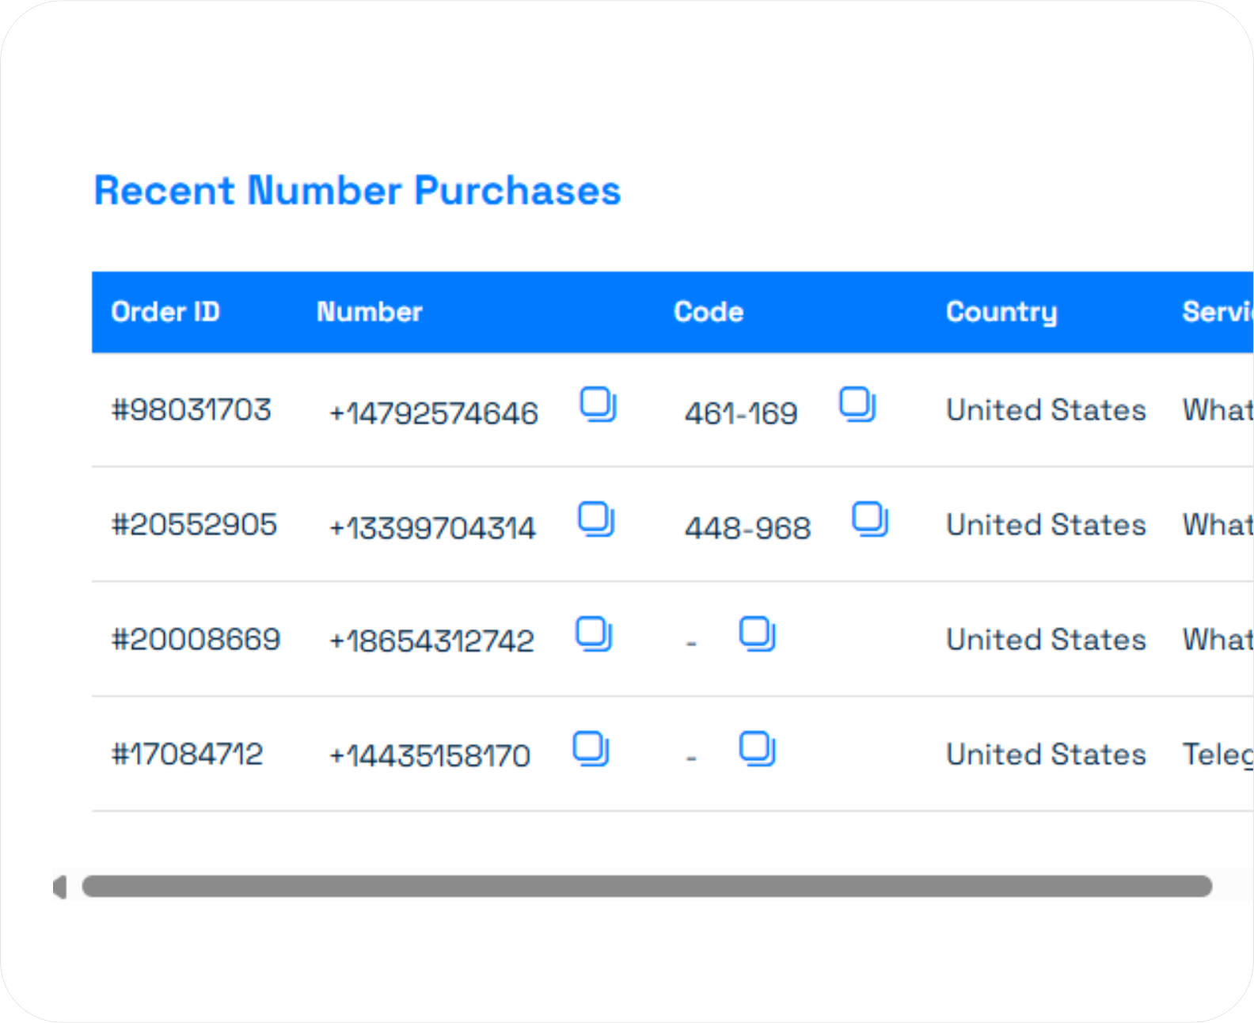This screenshot has width=1254, height=1023.
Task: Select order row #20552905
Action: tap(195, 524)
